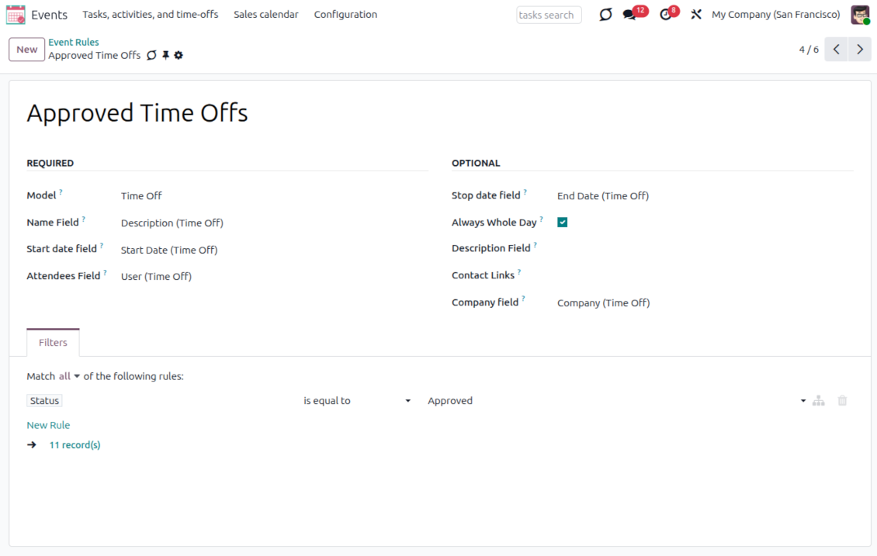Open the 'is equal to' operator dropdown
877x556 pixels.
pyautogui.click(x=357, y=401)
